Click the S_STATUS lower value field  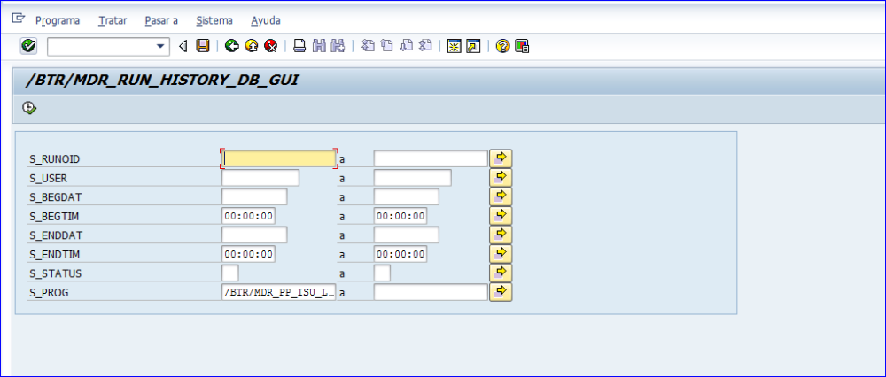[230, 273]
